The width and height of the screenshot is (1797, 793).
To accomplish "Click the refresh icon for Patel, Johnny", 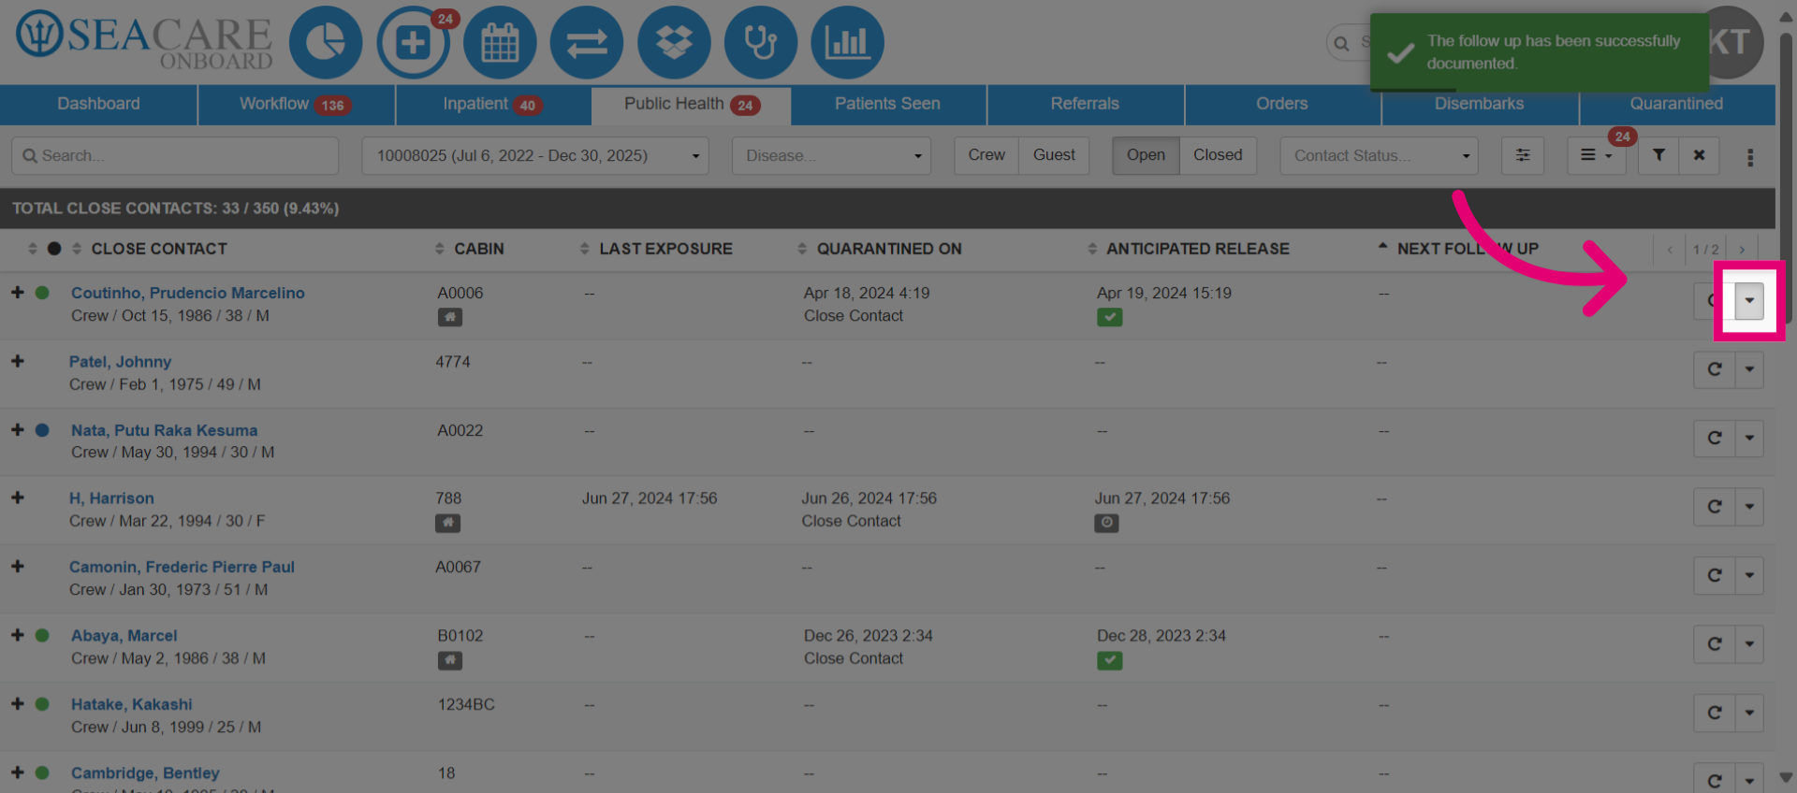I will pyautogui.click(x=1715, y=369).
